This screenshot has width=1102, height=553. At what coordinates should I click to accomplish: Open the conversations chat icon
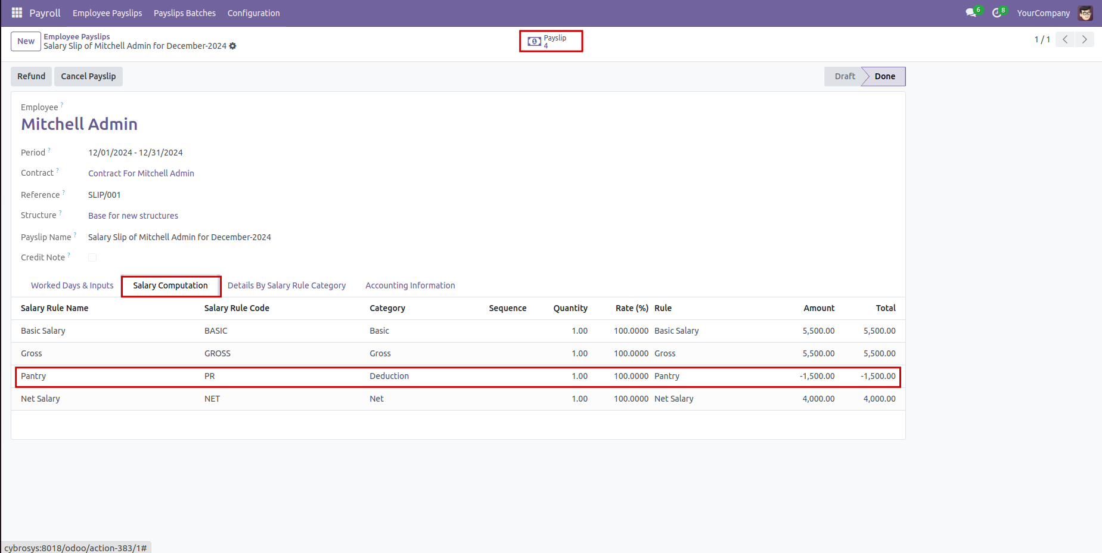(971, 13)
